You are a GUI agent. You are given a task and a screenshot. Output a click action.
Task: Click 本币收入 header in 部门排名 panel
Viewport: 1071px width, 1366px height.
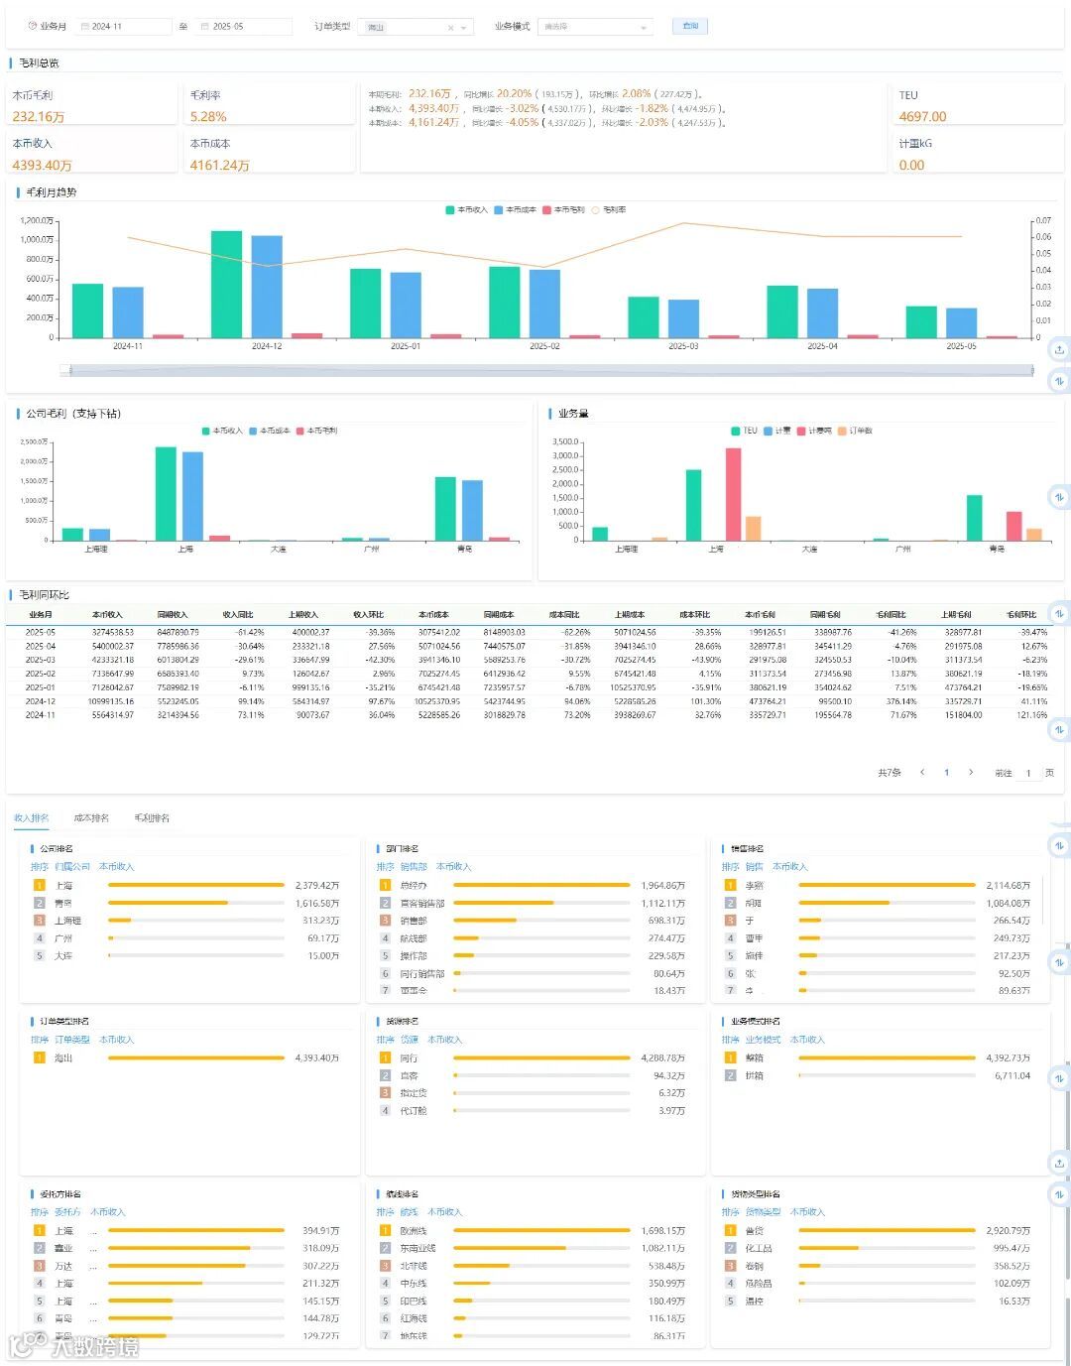tap(452, 867)
